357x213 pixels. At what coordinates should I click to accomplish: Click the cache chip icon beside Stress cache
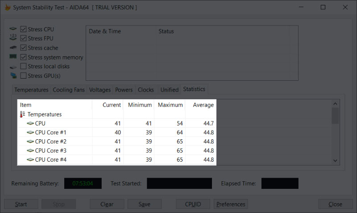(x=13, y=48)
